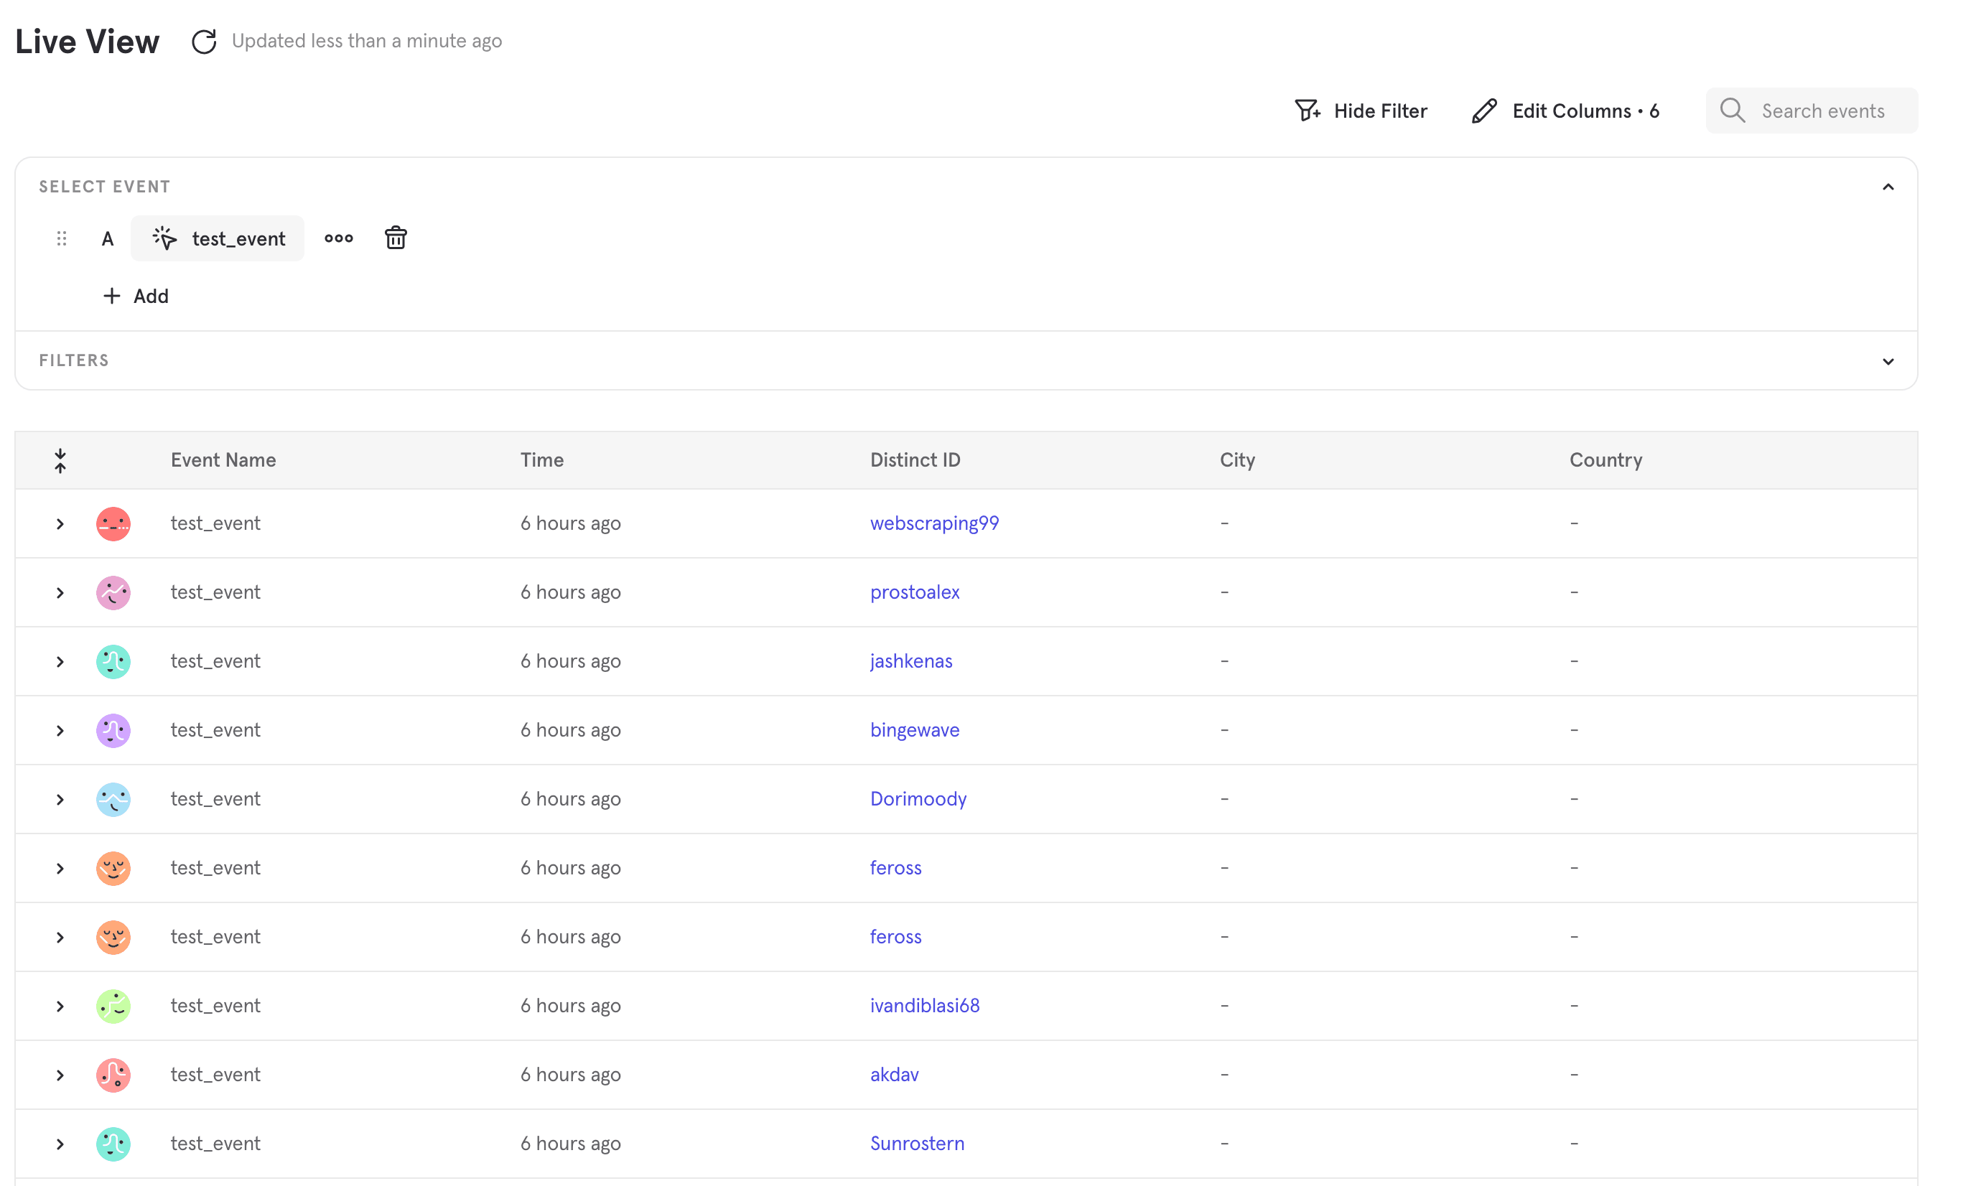The height and width of the screenshot is (1186, 1976).
Task: Click the Distinct ID column header
Action: pyautogui.click(x=915, y=460)
